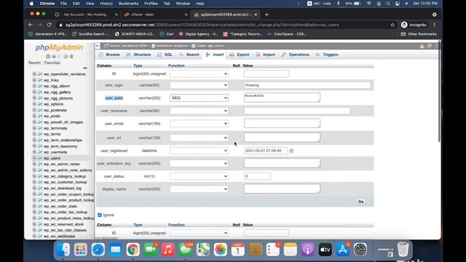Expand the wp_usermeta table tree node
Image resolution: width=466 pixels, height=262 pixels.
tap(34, 152)
